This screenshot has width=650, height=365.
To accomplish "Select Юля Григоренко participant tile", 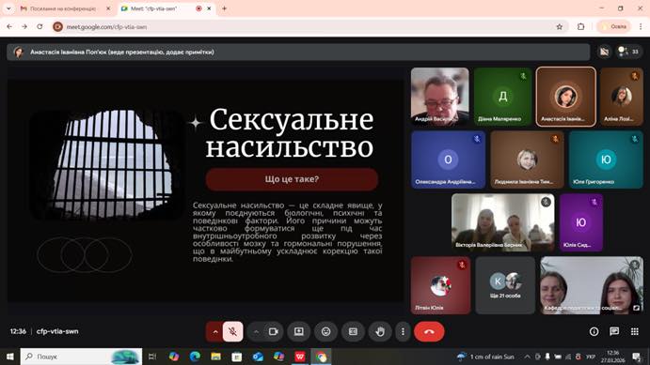I will (x=606, y=160).
